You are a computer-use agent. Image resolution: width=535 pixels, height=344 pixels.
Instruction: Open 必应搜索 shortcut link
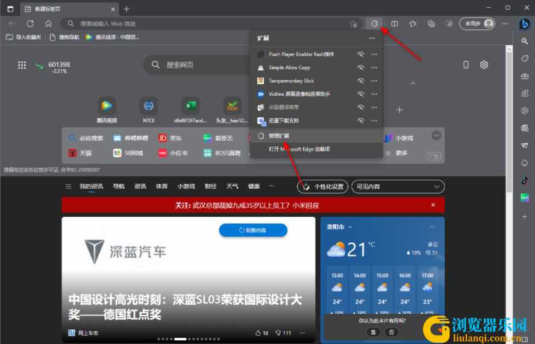pyautogui.click(x=86, y=138)
